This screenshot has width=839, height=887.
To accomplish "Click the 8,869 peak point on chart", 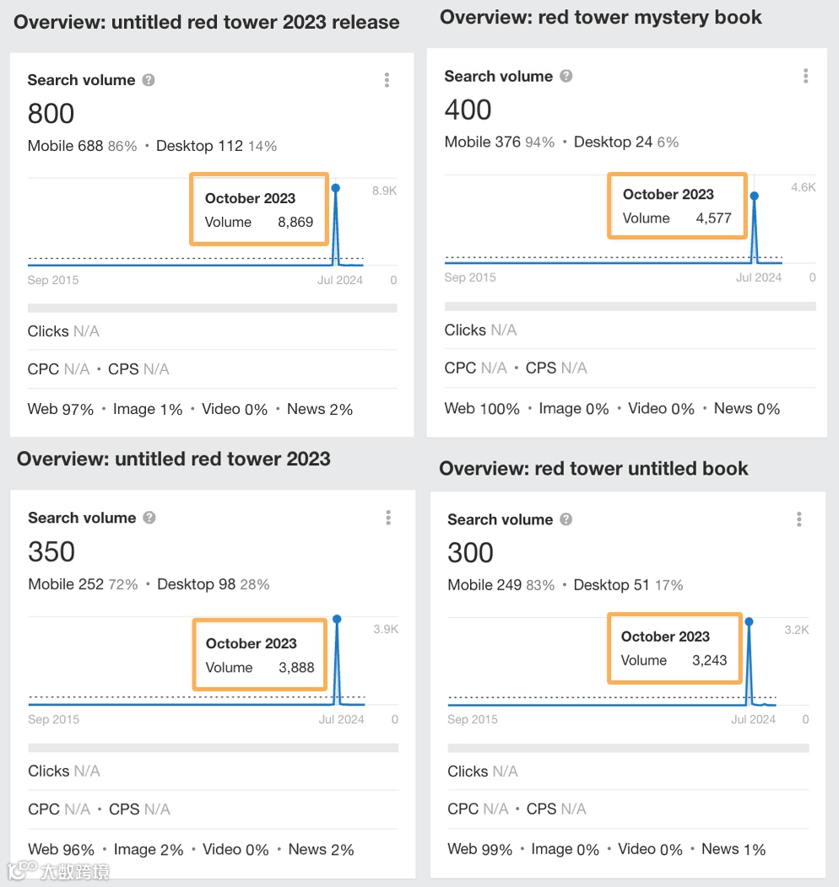I will pos(336,187).
